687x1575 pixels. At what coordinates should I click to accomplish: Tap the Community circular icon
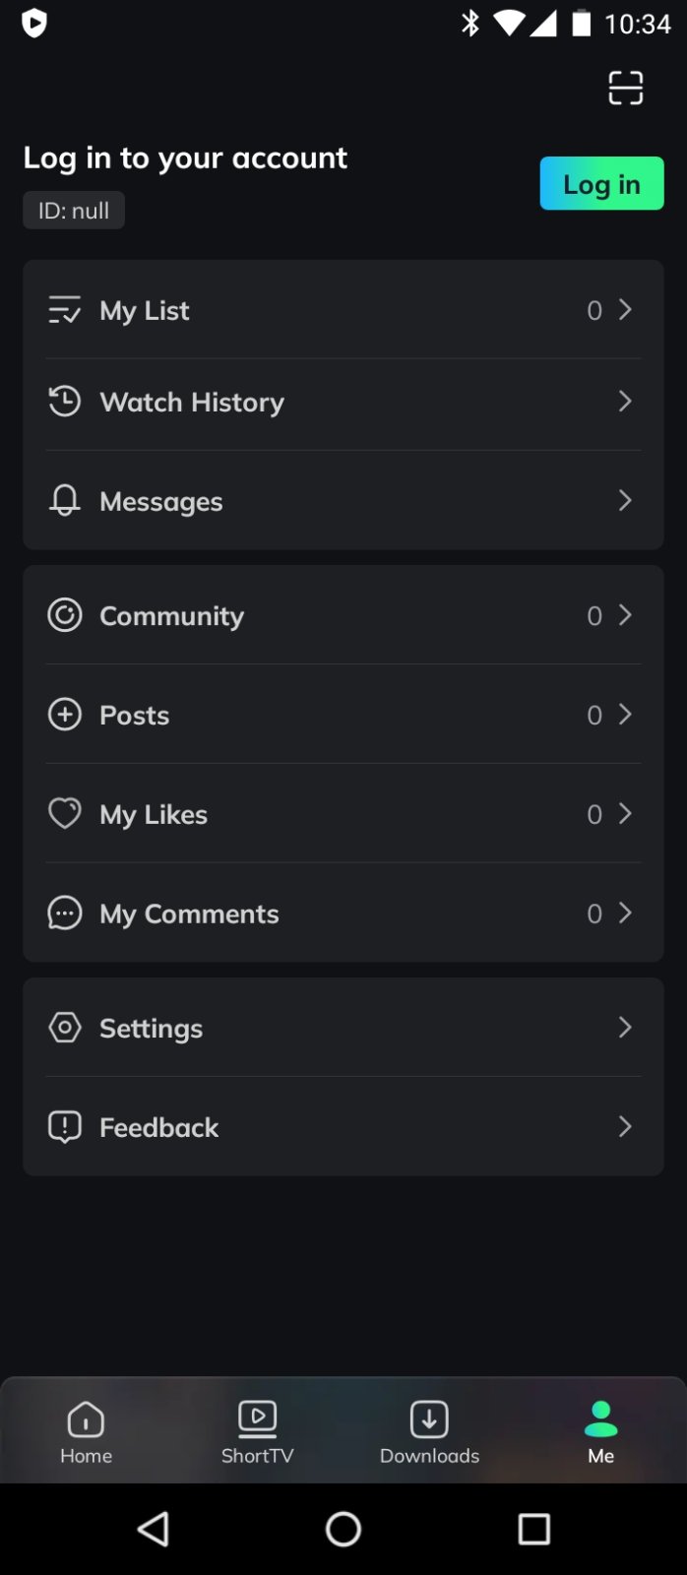pyautogui.click(x=65, y=615)
